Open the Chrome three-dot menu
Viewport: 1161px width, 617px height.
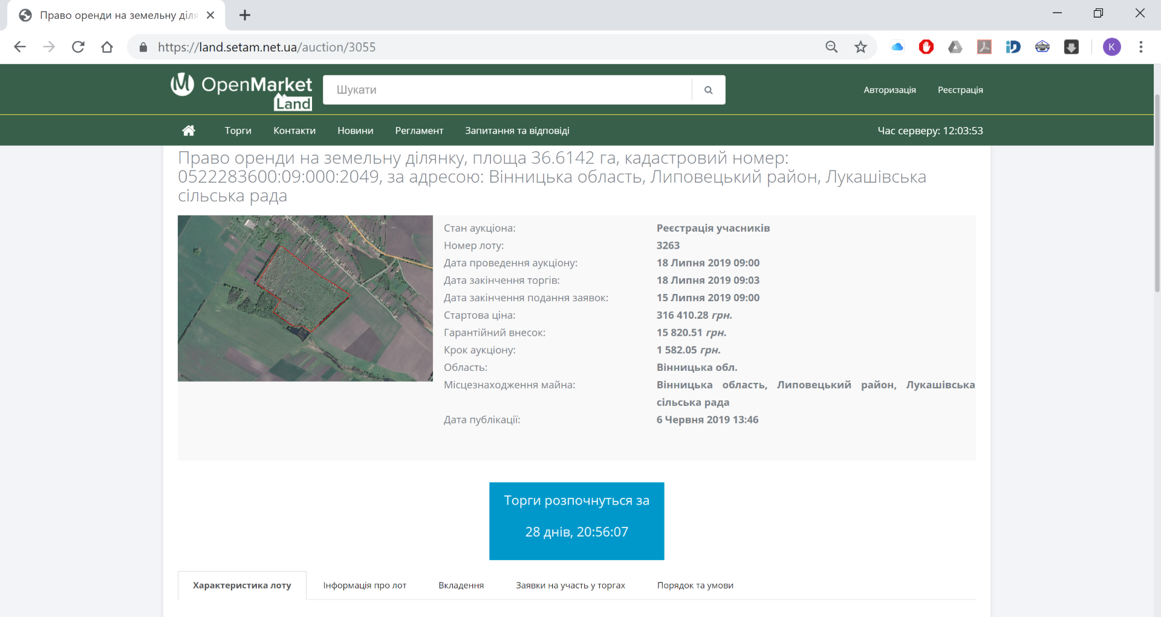click(x=1141, y=47)
